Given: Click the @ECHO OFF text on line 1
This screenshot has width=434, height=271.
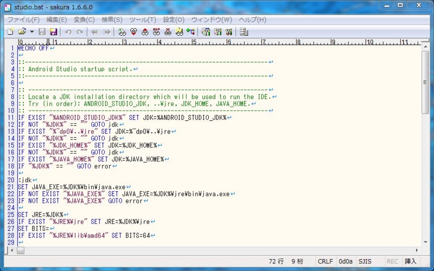Looking at the screenshot, I should coord(34,48).
